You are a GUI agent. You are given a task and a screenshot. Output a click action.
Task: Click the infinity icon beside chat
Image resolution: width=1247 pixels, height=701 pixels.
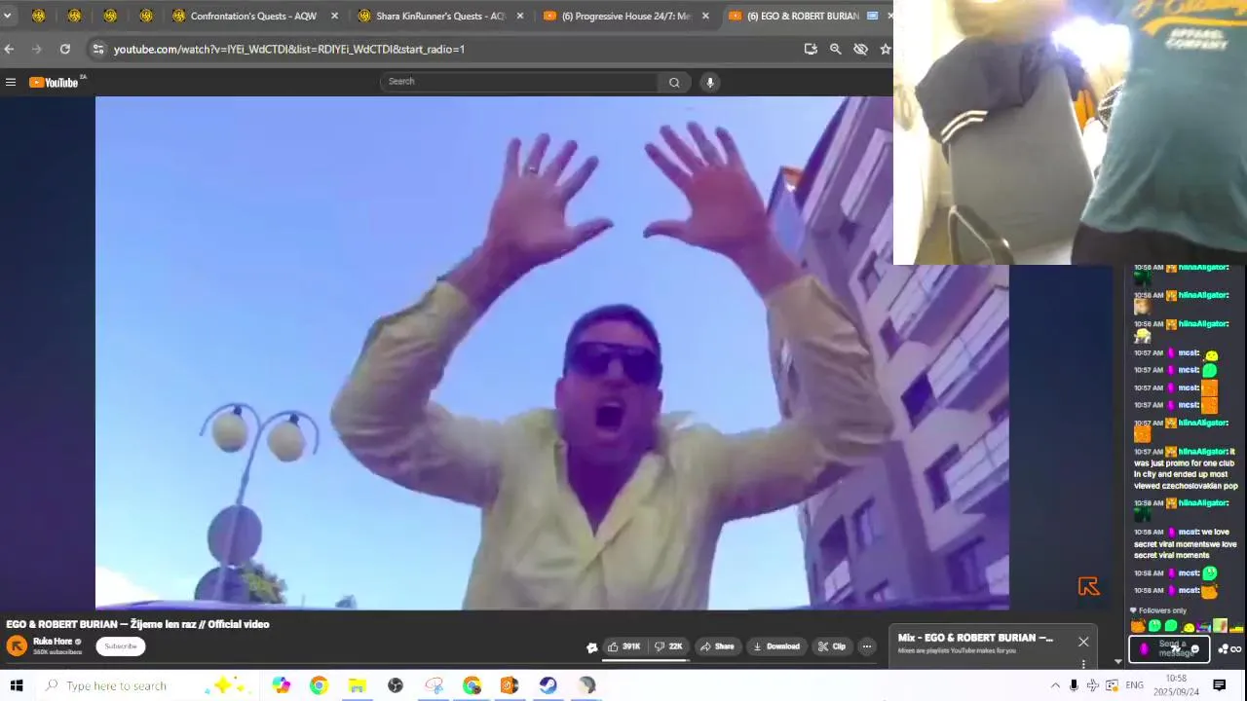click(1236, 649)
